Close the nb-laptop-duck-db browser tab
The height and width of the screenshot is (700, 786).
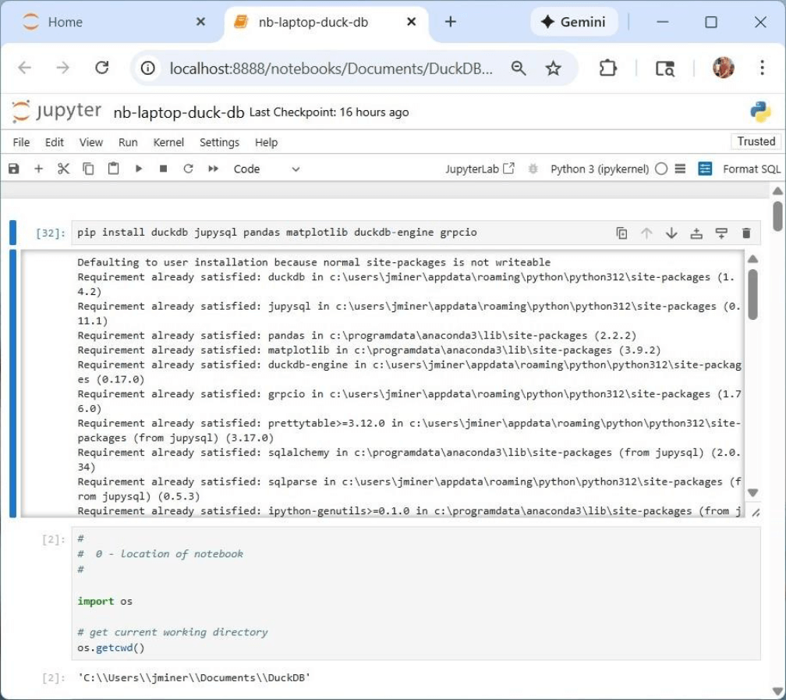411,22
